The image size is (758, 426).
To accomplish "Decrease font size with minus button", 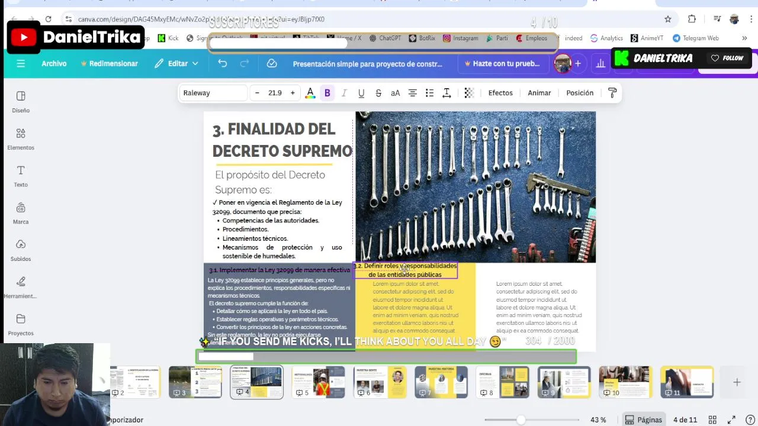I will 257,93.
